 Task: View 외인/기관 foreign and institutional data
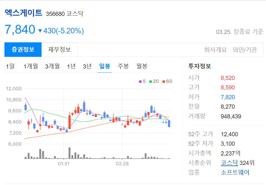pyautogui.click(x=245, y=49)
